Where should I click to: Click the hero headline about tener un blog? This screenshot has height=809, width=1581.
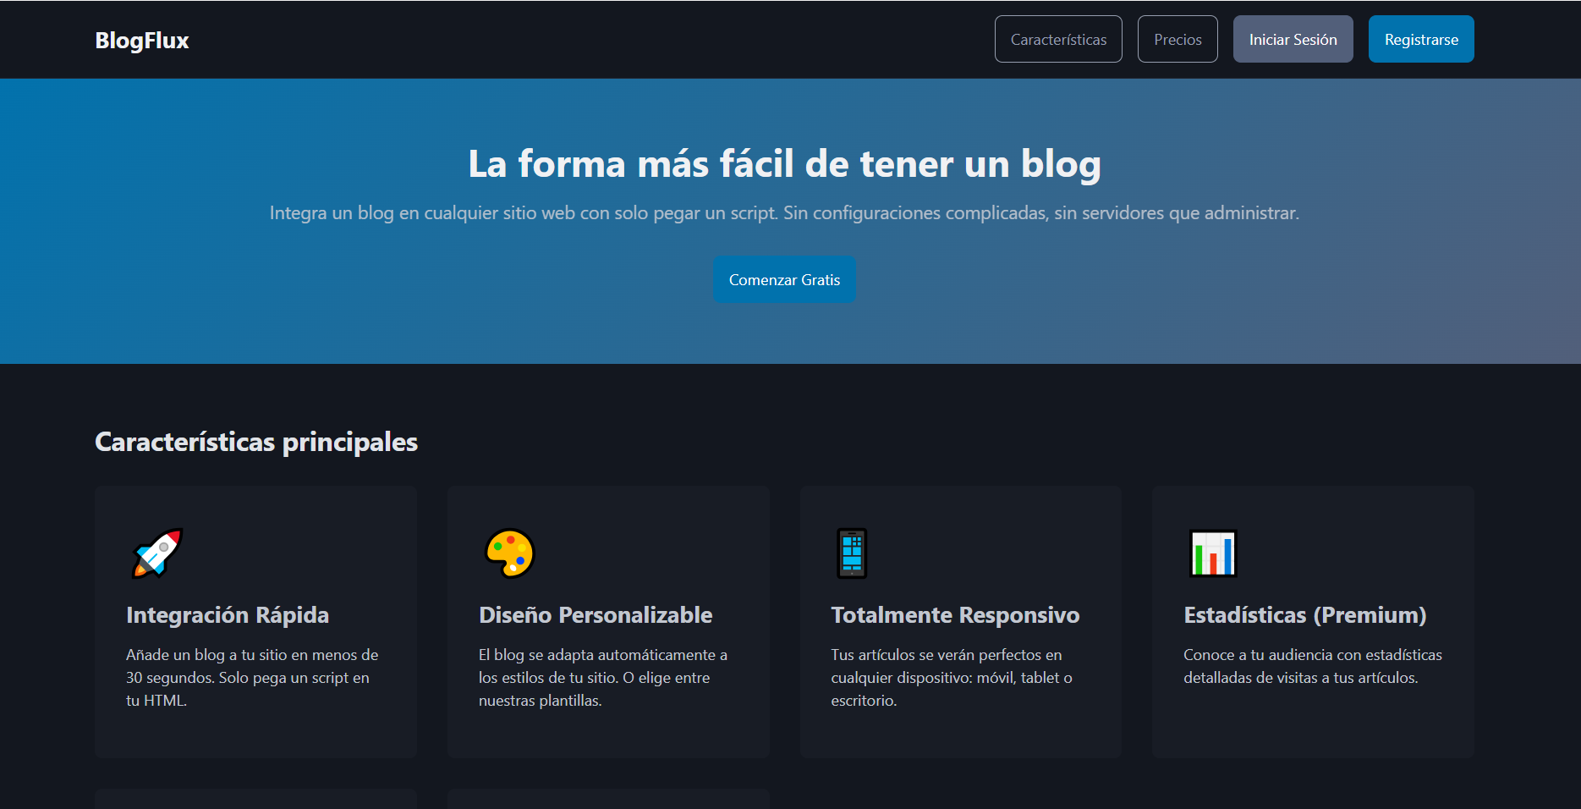tap(784, 164)
